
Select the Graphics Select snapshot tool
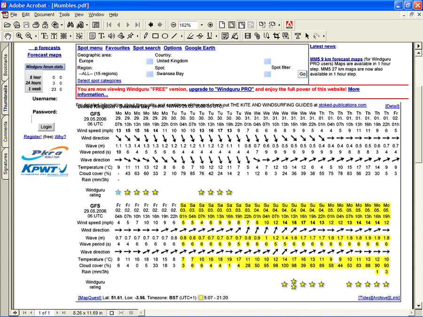(x=79, y=36)
